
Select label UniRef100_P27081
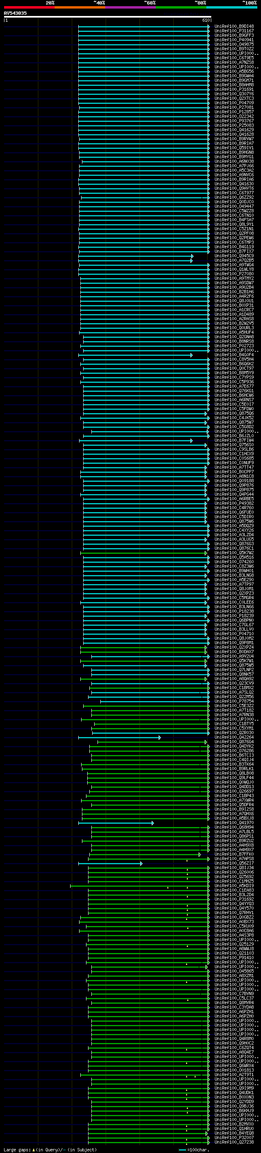point(234,108)
